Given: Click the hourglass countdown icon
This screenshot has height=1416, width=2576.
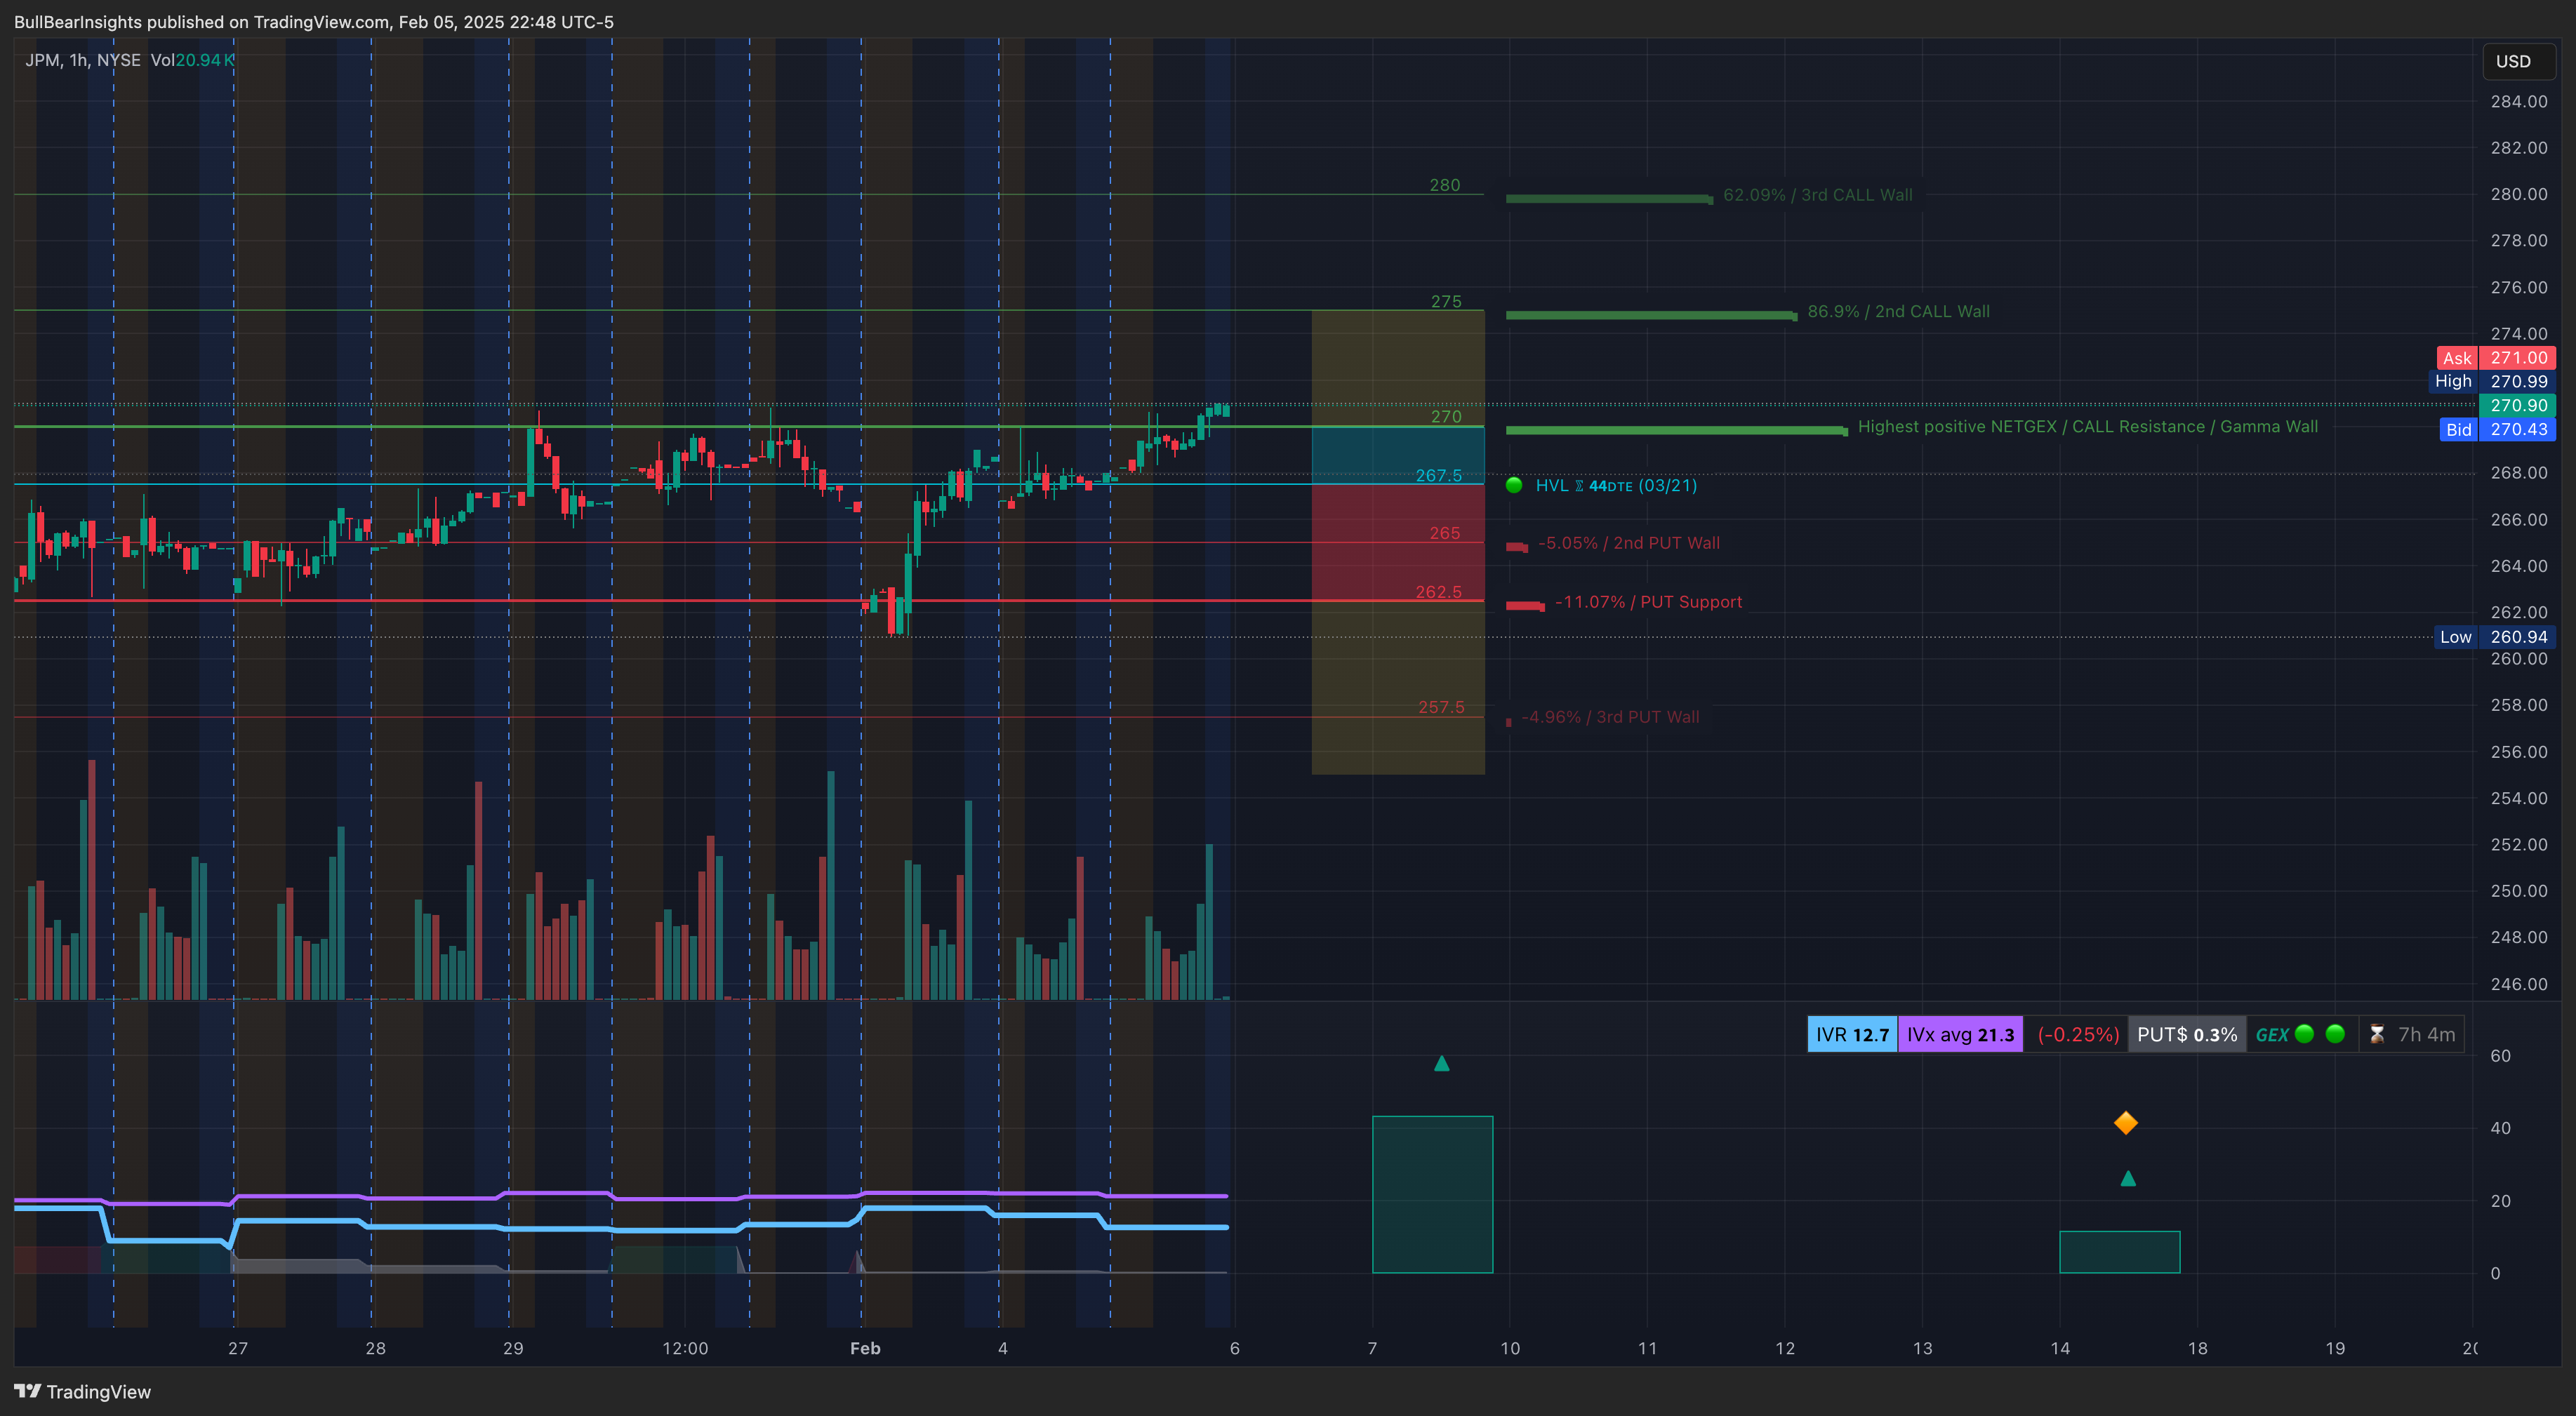Looking at the screenshot, I should click(2377, 1034).
